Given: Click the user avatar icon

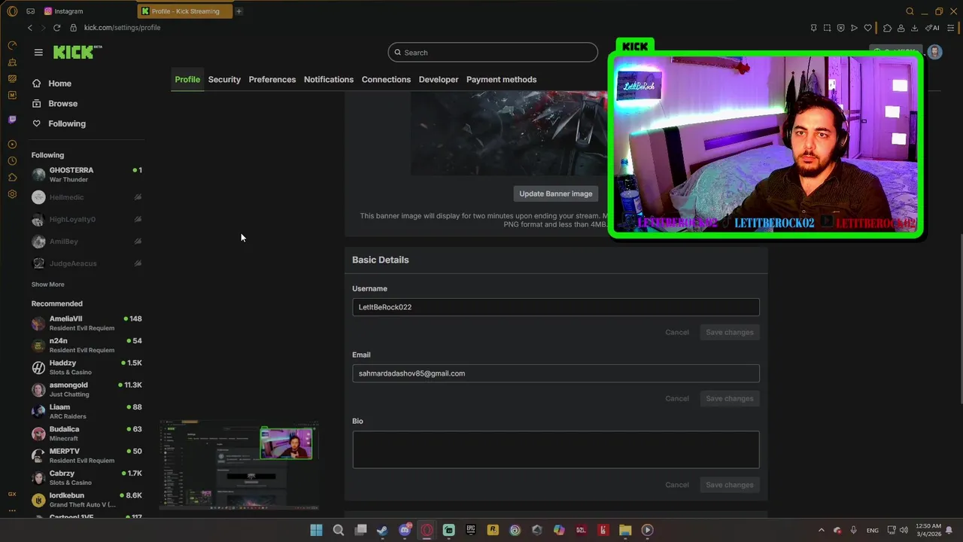Looking at the screenshot, I should click(934, 52).
